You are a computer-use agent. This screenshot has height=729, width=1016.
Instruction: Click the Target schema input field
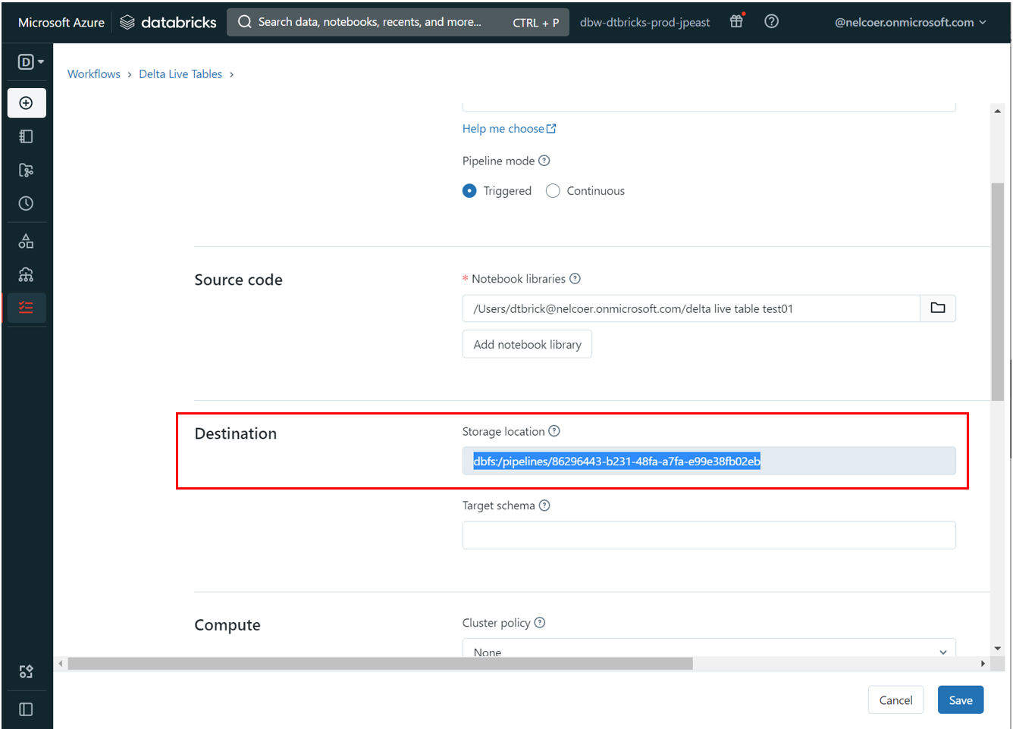[x=709, y=535]
